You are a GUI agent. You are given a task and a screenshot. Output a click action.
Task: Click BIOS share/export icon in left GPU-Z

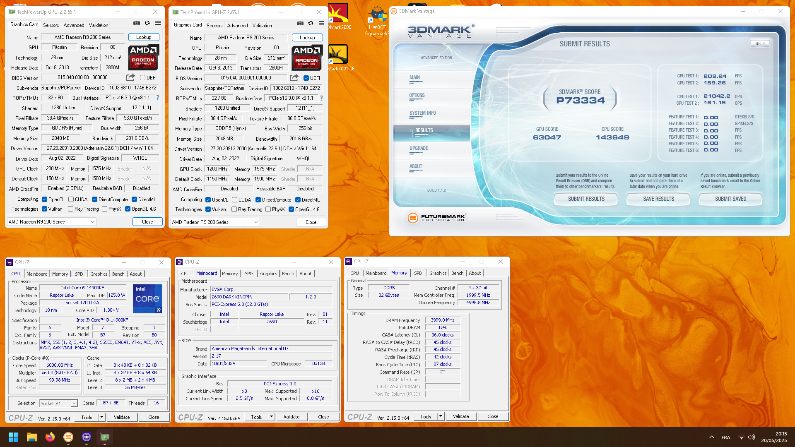(130, 77)
